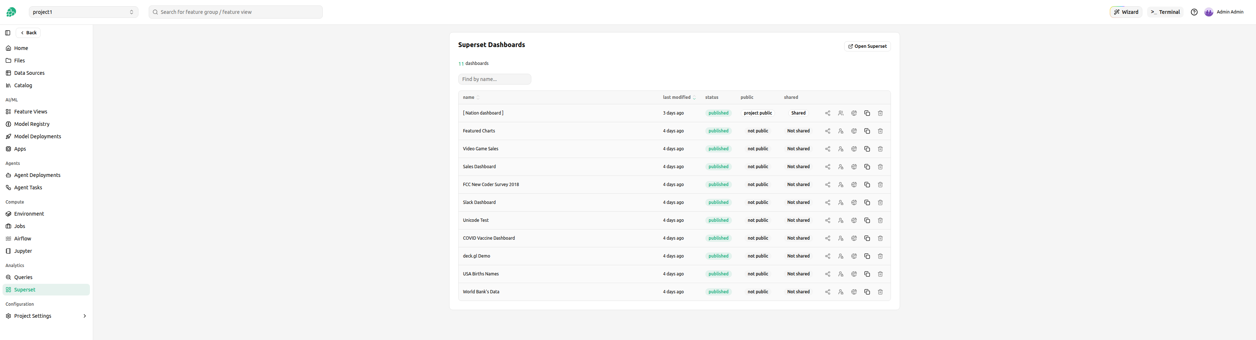Screen dimensions: 1256x340
Task: Click the Back button
Action: coord(28,33)
